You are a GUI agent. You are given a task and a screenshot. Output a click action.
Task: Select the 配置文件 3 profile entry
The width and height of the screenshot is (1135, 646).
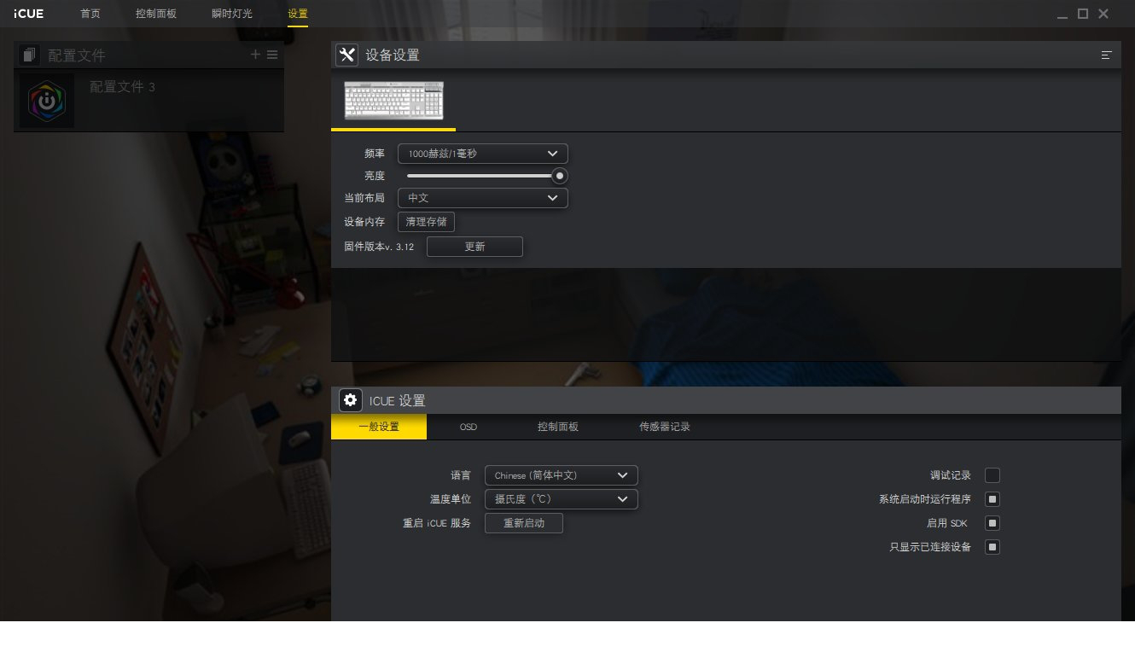point(148,100)
